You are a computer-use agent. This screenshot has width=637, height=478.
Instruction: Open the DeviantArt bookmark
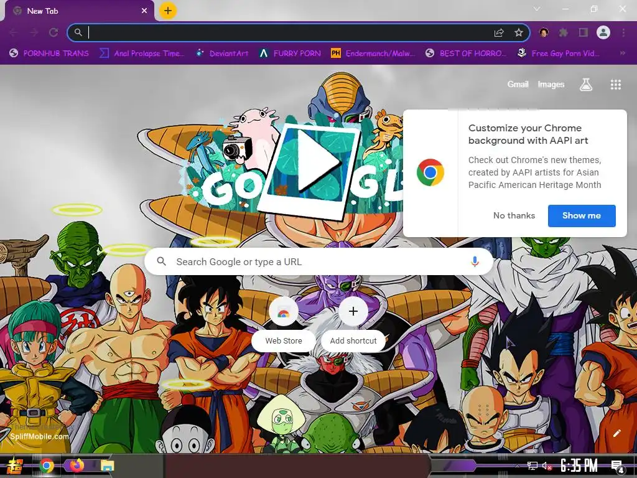tap(221, 54)
